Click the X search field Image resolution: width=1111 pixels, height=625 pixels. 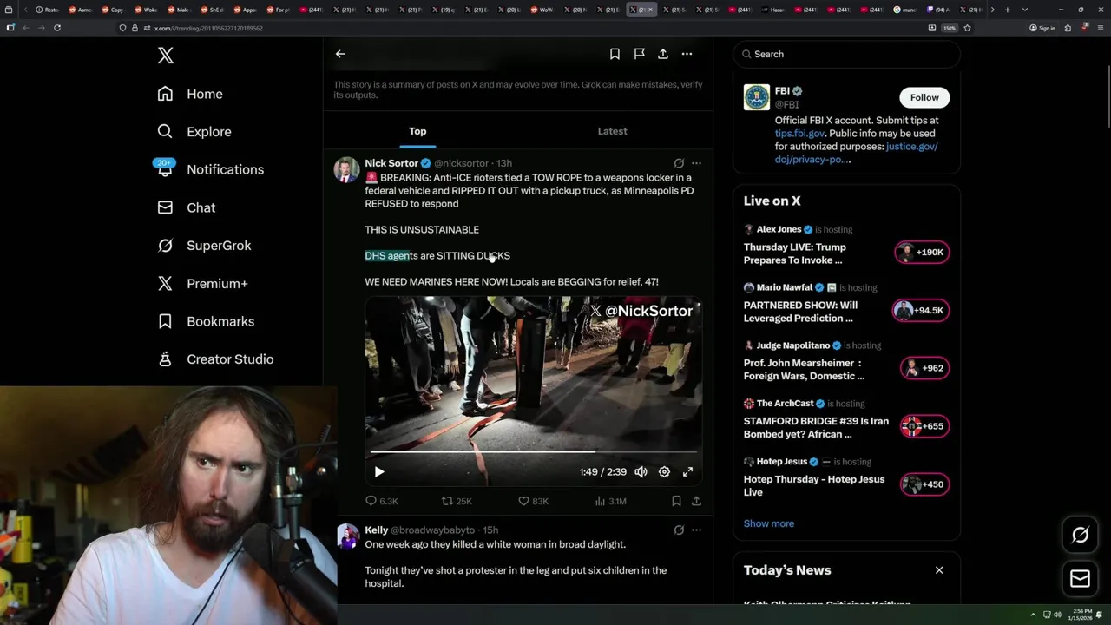(x=847, y=54)
